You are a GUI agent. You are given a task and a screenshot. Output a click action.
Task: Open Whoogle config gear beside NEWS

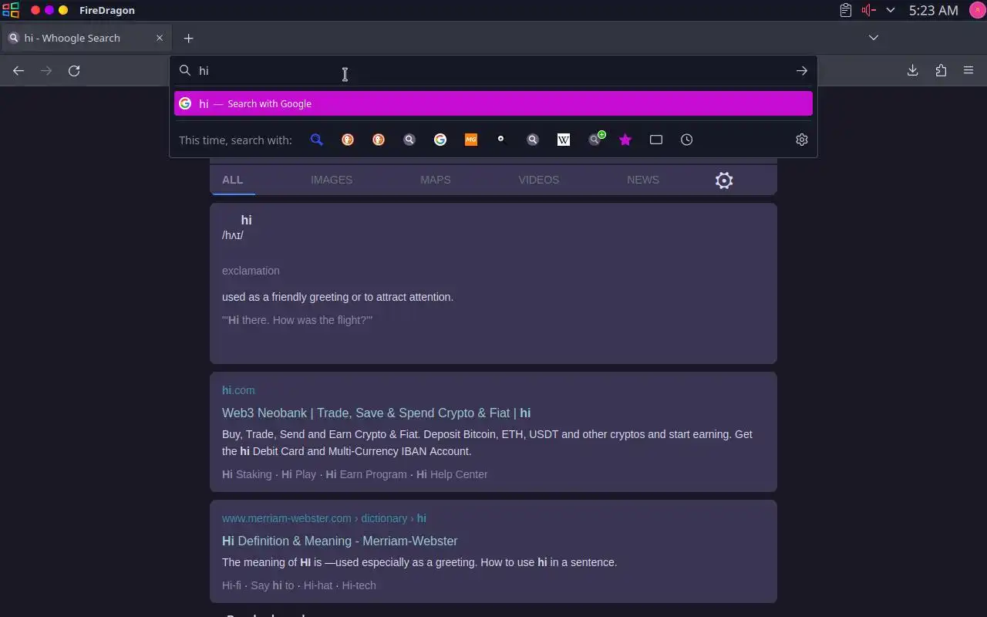pyautogui.click(x=724, y=180)
